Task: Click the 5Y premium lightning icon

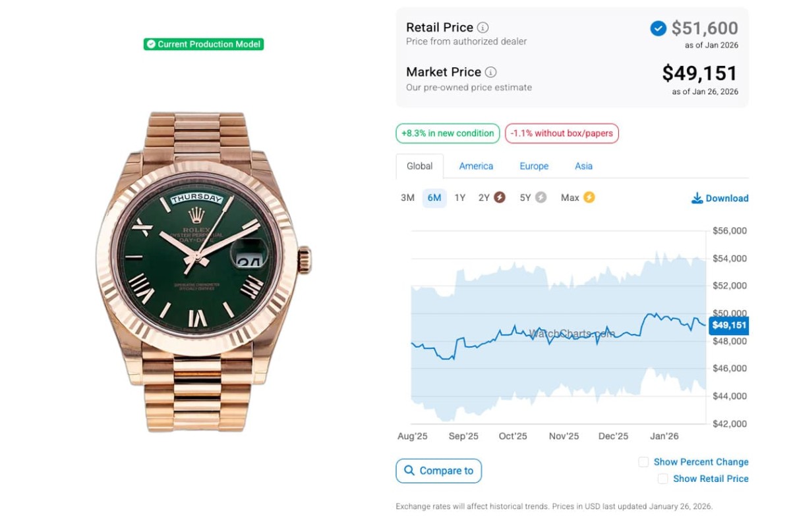Action: [x=541, y=197]
